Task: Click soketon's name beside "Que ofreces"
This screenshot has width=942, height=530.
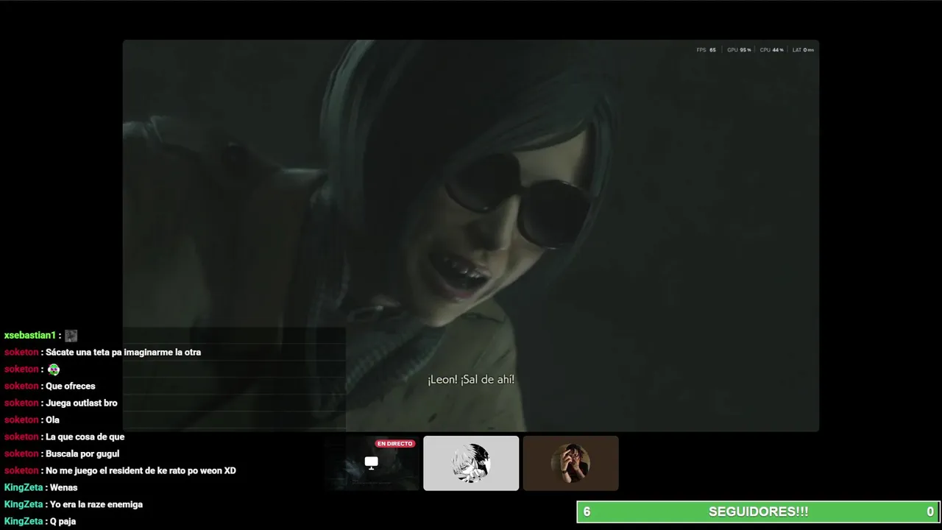Action: 21,386
